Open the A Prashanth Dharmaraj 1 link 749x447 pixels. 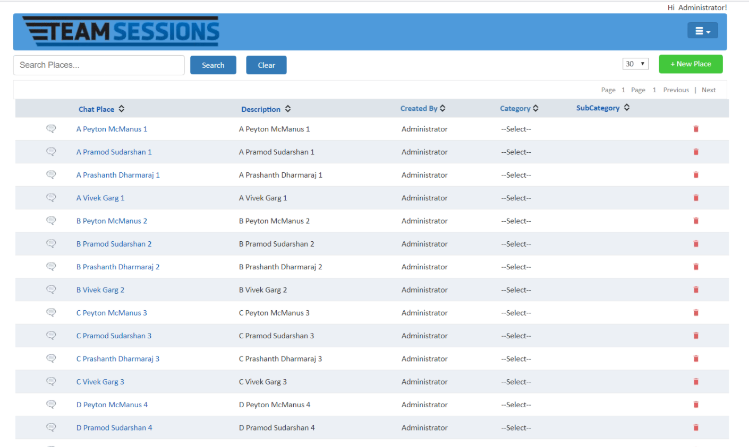[118, 175]
